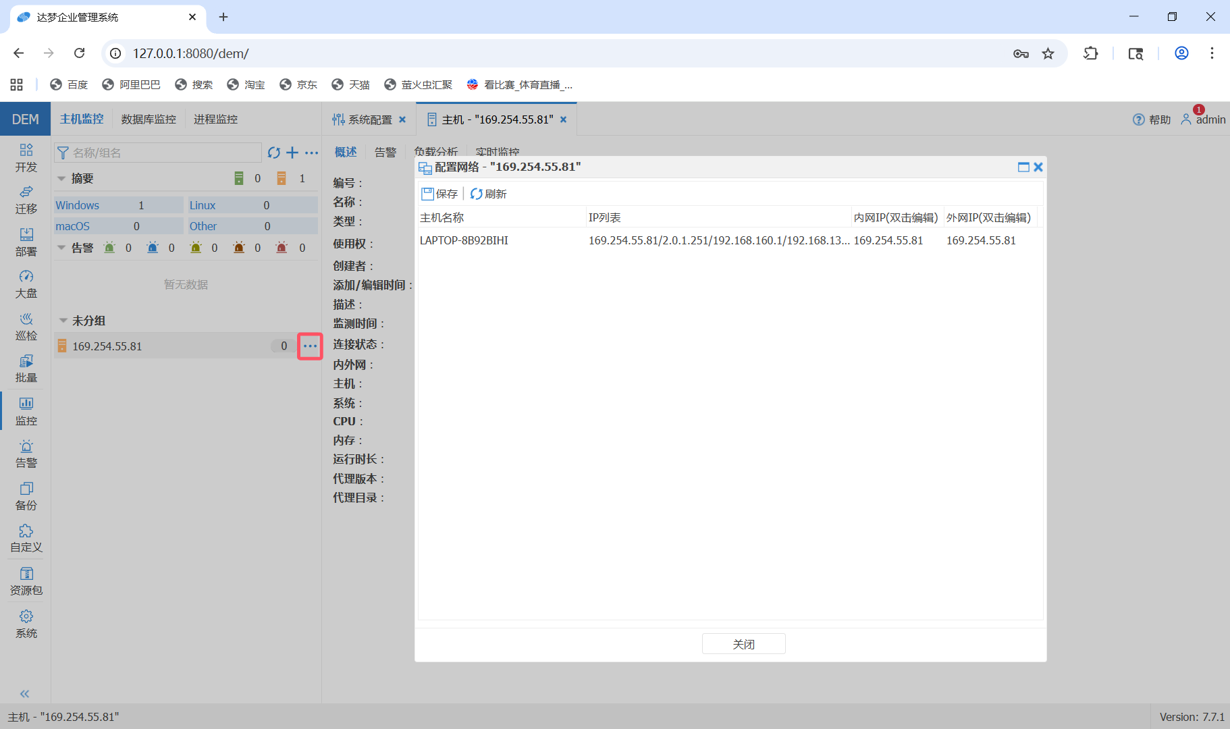Collapse the left sidebar with double chevron
1230x729 pixels.
click(x=25, y=694)
